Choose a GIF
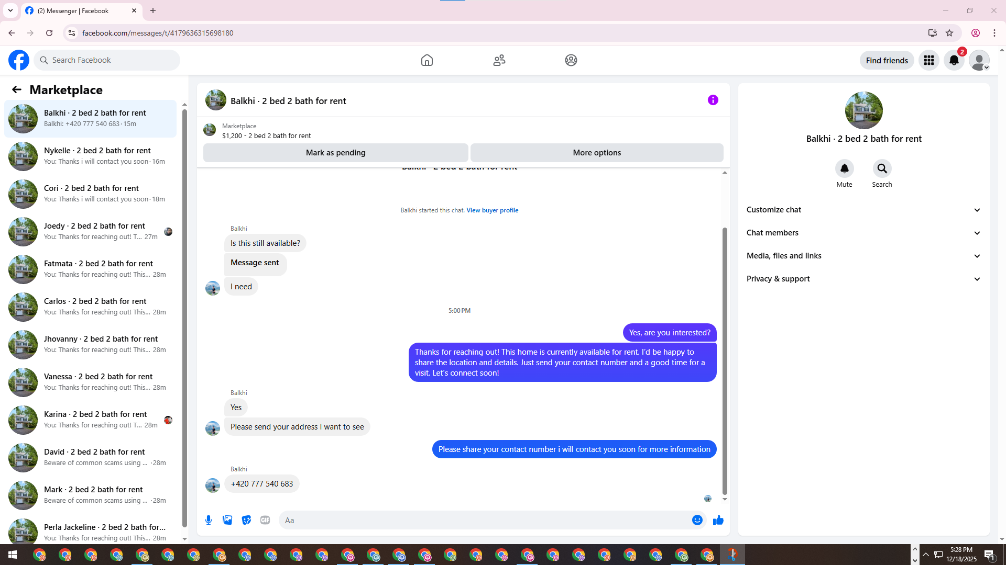Viewport: 1006px width, 565px height. click(x=265, y=520)
